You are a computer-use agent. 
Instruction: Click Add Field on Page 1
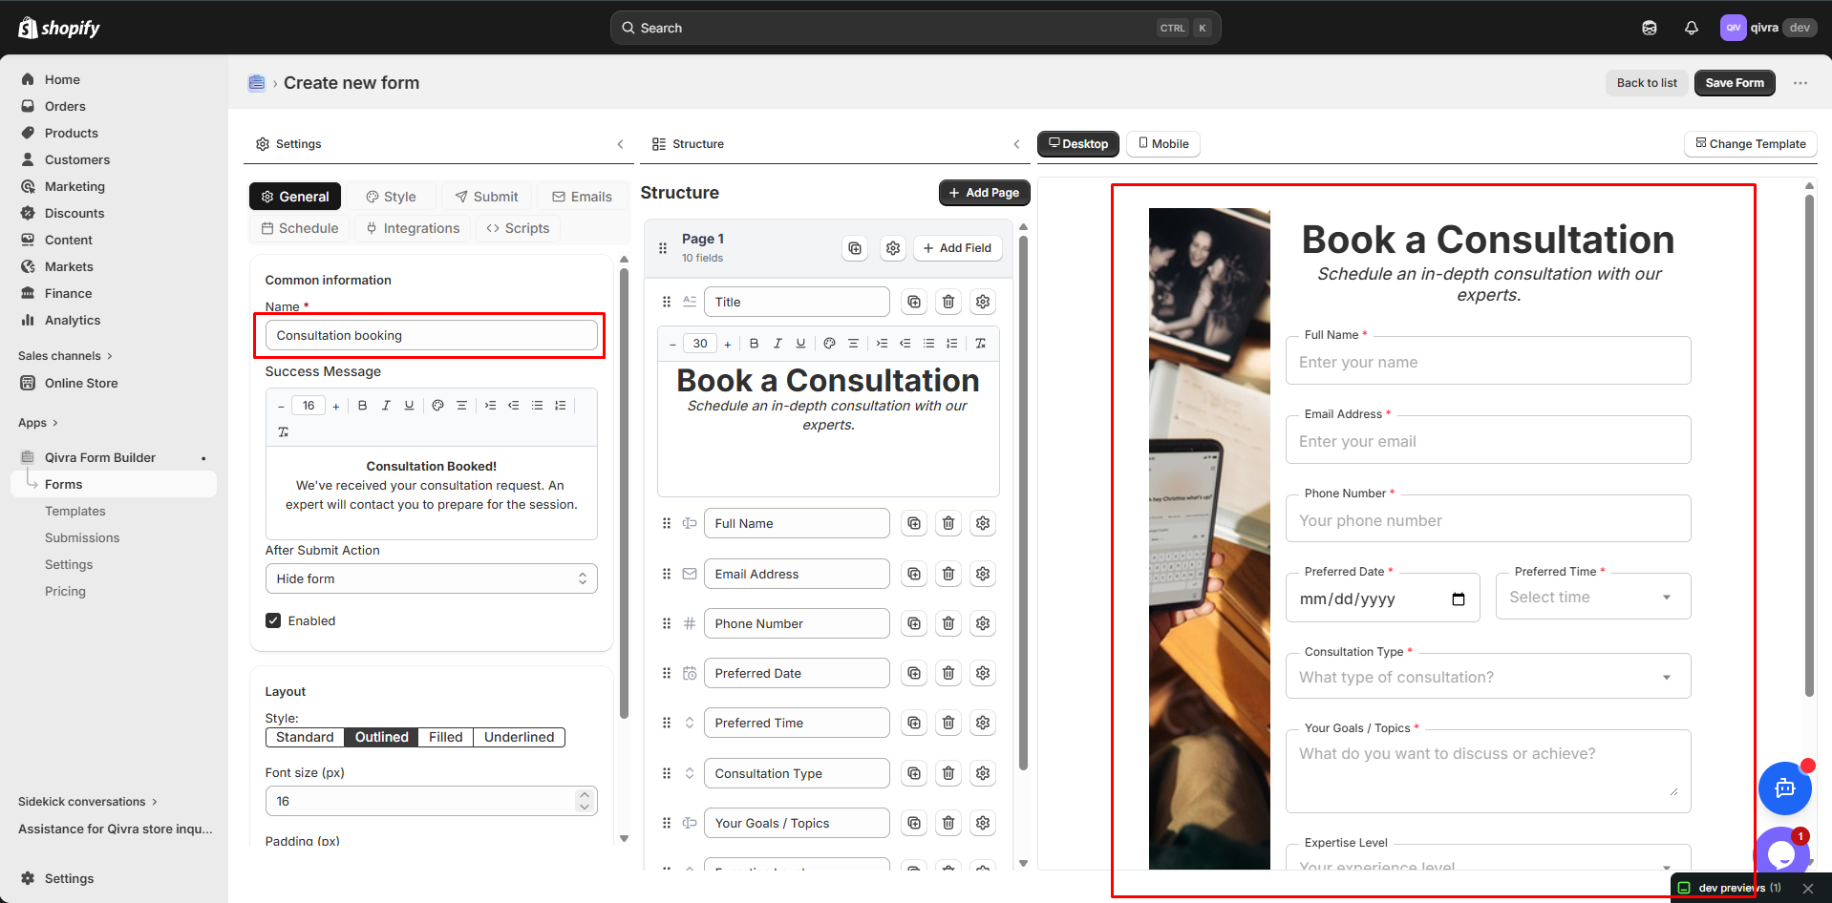957,248
